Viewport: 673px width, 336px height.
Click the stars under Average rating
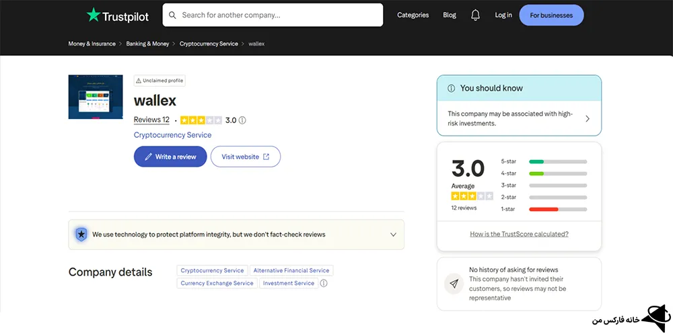coord(472,196)
